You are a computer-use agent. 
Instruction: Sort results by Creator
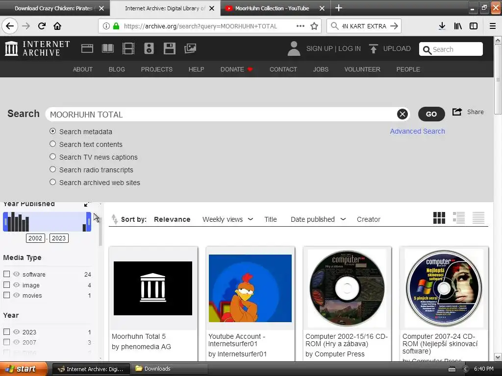[x=369, y=219]
